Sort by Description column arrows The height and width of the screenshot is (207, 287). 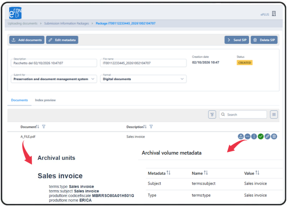[x=145, y=127]
